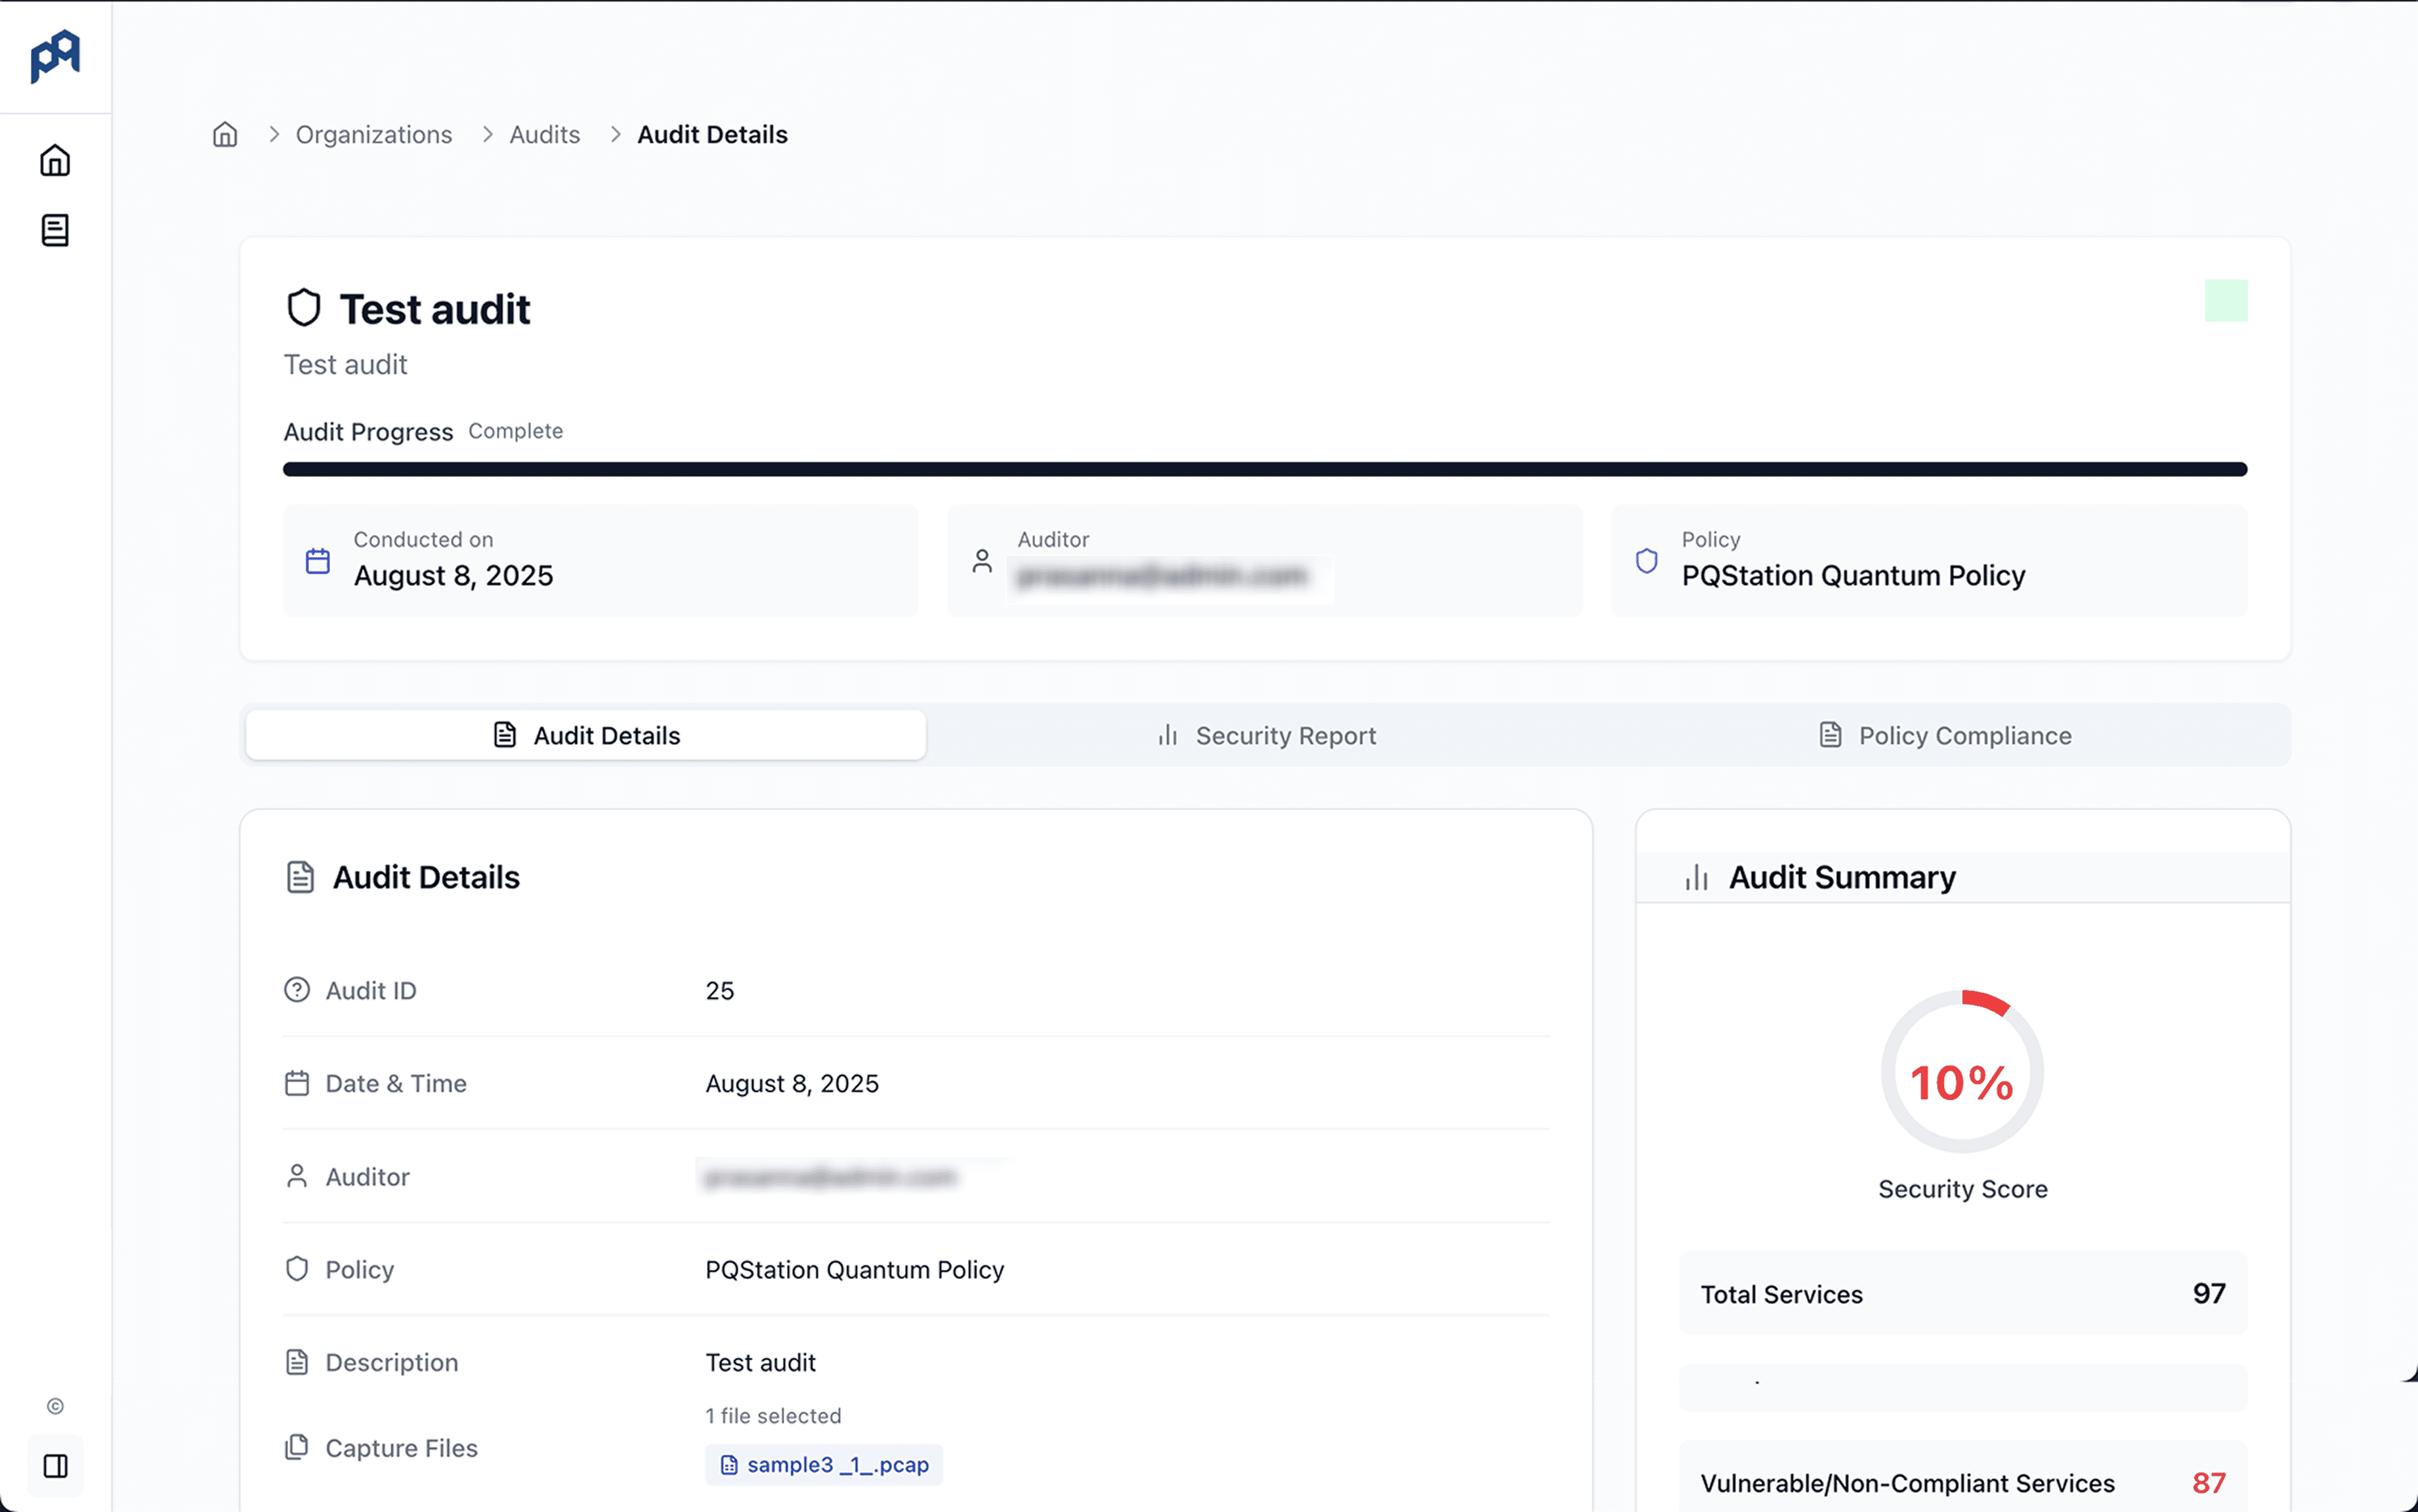This screenshot has height=1512, width=2418.
Task: Go to Audits in breadcrumb
Action: click(544, 134)
